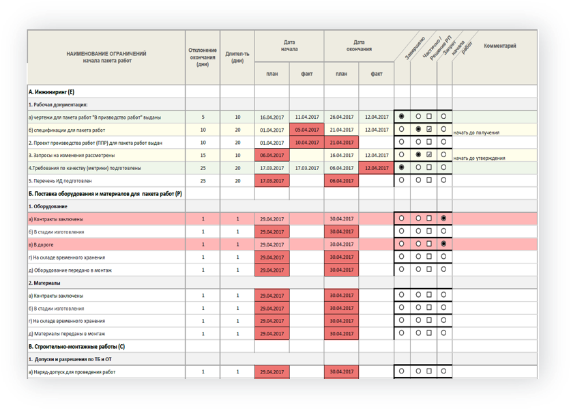Select the Отклонение окончания (дни) header
571x409 pixels.
click(203, 57)
